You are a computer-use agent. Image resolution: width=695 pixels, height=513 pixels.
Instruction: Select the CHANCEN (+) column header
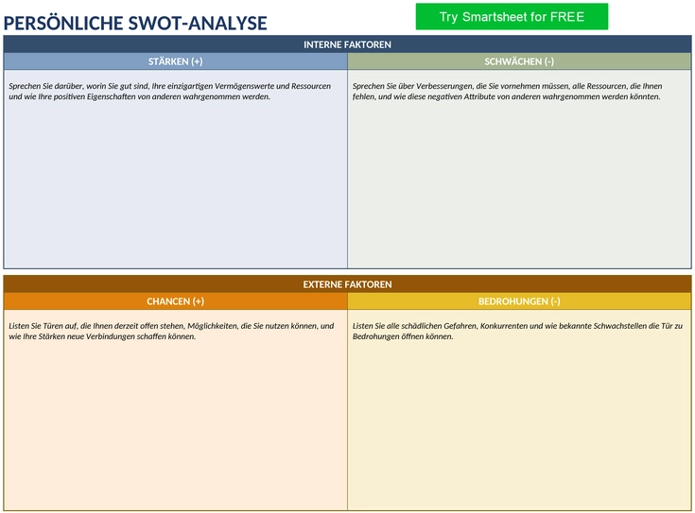coord(176,301)
